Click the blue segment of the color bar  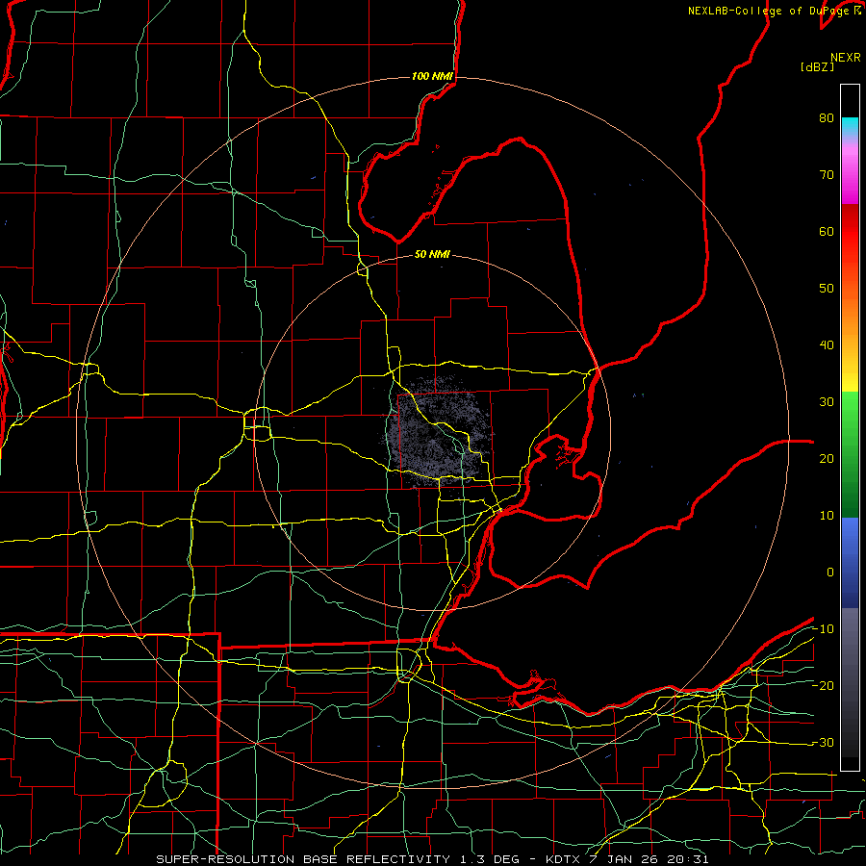click(850, 563)
